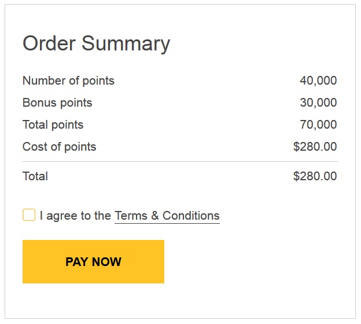Click the Order Summary heading
This screenshot has width=361, height=324.
(96, 43)
